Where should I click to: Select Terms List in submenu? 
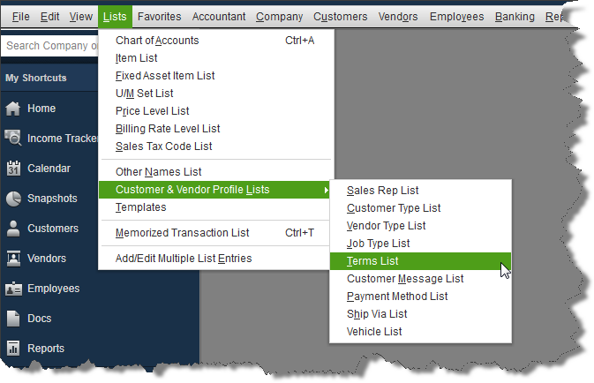[x=420, y=261]
